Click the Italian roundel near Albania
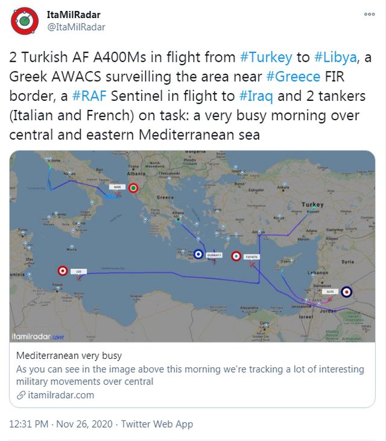Image resolution: width=386 pixels, height=441 pixels. click(134, 188)
